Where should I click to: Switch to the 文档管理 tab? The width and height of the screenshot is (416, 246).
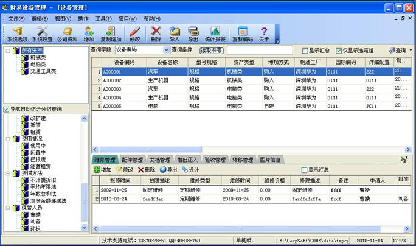tap(160, 160)
